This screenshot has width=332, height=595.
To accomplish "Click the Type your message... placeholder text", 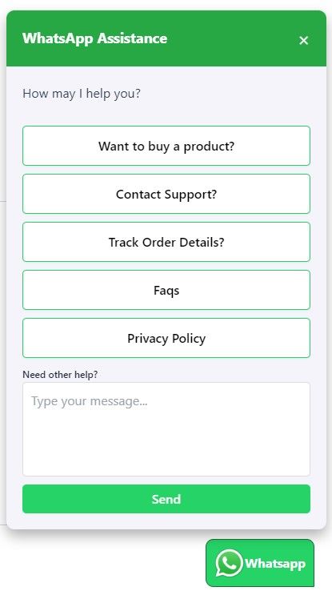I will (x=90, y=401).
